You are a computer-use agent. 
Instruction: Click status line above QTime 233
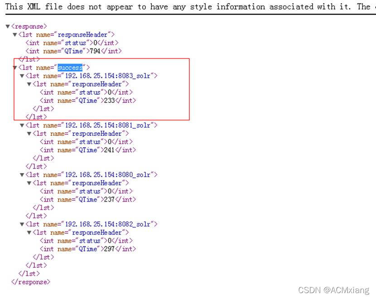click(x=87, y=92)
